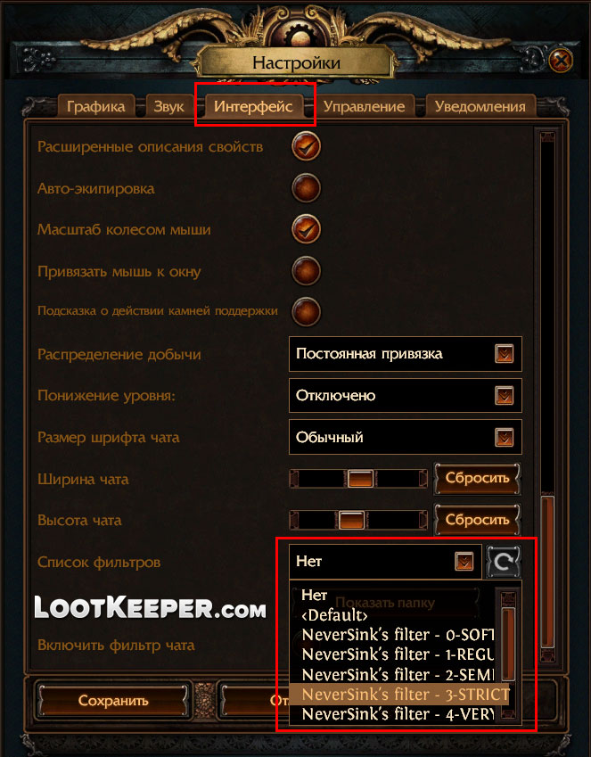Image resolution: width=591 pixels, height=757 pixels.
Task: Toggle Расширенные описания свойств checkbox
Action: click(306, 146)
